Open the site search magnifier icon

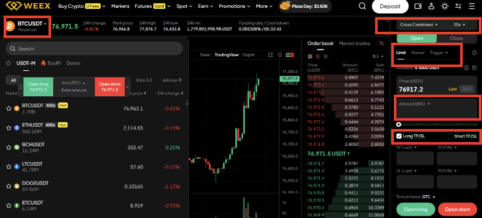click(363, 6)
